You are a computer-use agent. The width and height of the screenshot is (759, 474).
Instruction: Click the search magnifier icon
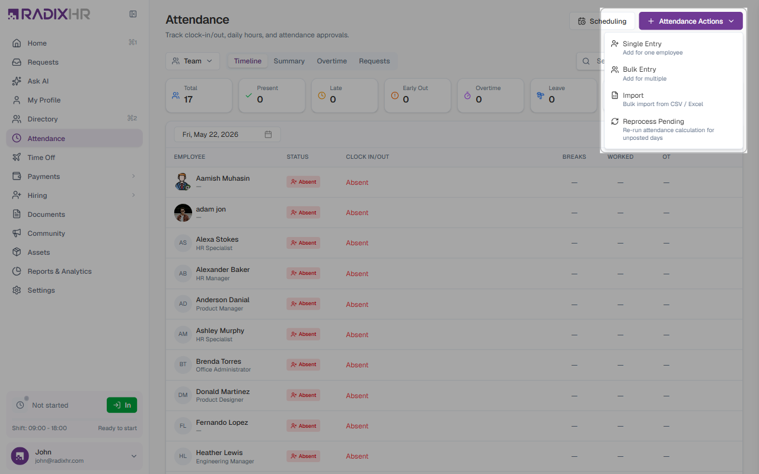point(586,61)
